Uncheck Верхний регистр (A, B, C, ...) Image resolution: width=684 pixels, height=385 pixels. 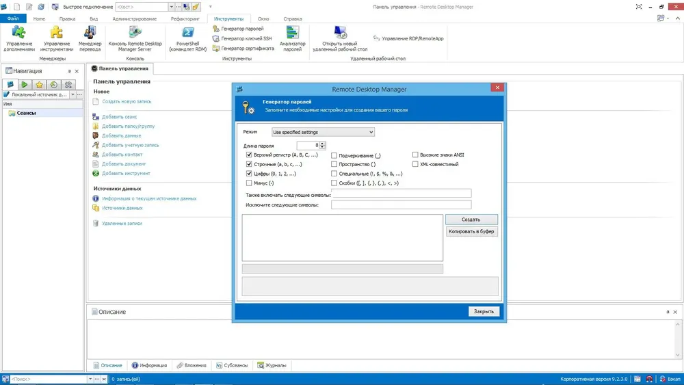pos(249,155)
